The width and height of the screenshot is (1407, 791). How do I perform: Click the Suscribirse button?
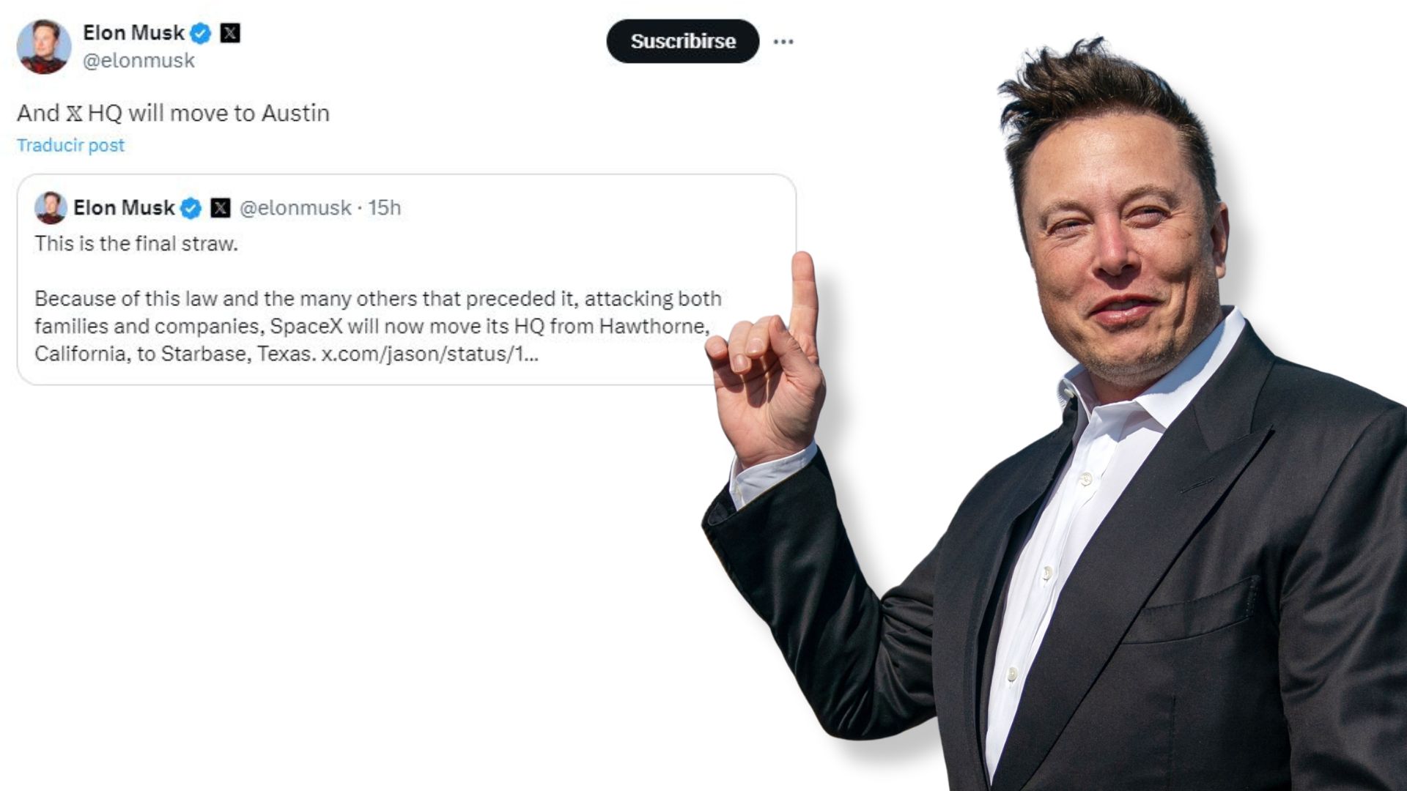tap(682, 41)
